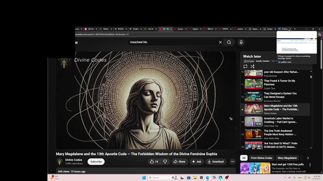
Task: Close the '9 things' police1 tab
Action: [x=290, y=29]
